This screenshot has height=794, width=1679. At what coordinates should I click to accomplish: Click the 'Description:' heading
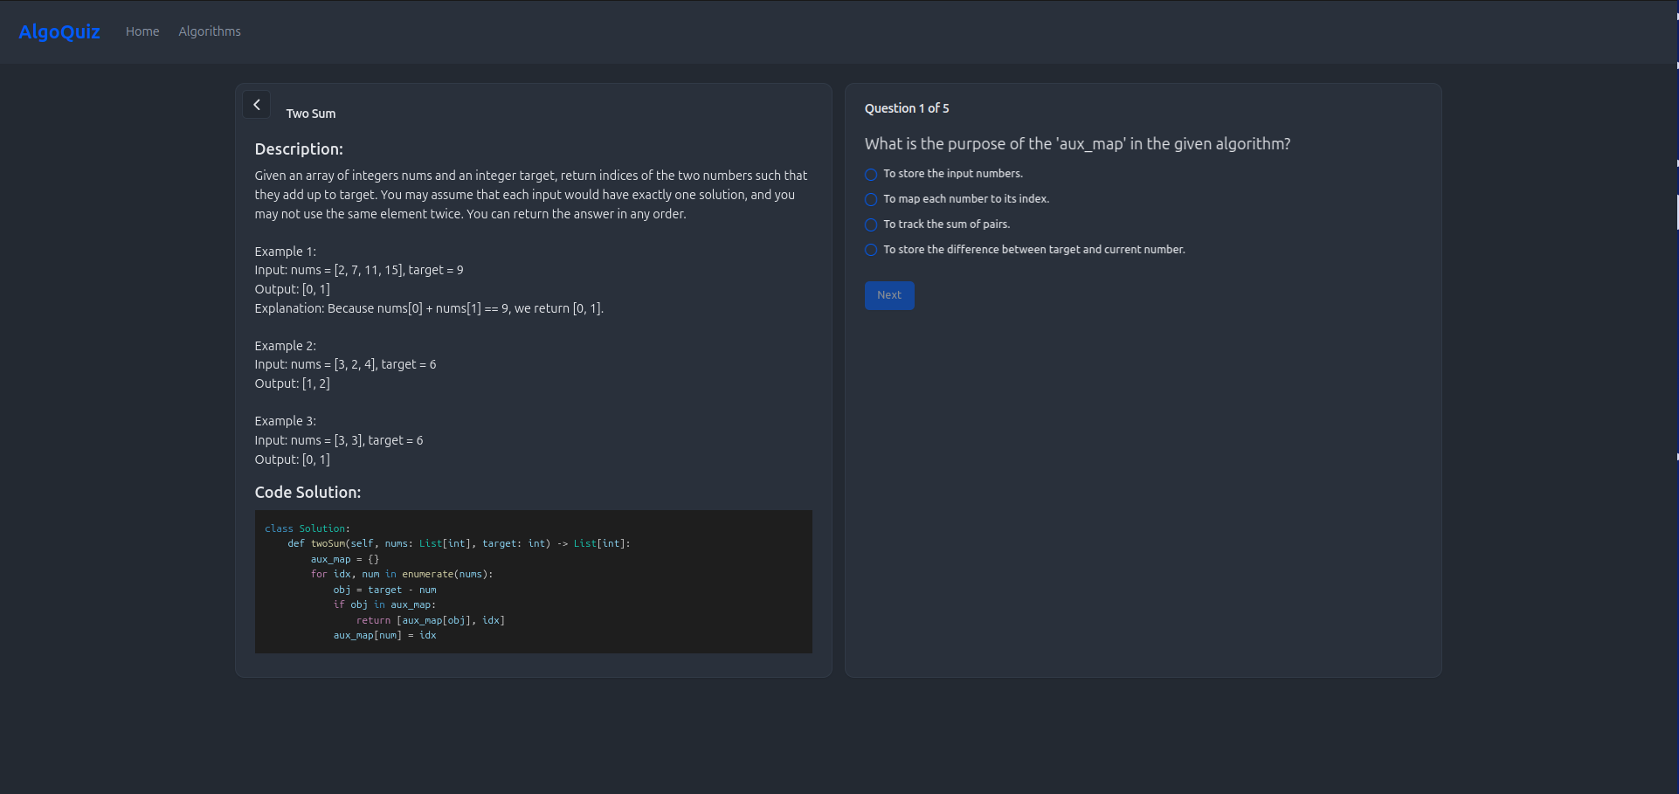pyautogui.click(x=299, y=149)
